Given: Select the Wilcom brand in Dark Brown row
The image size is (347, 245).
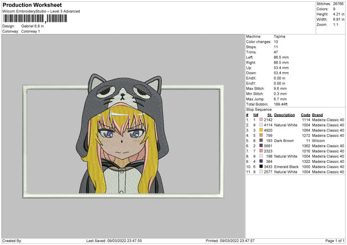Looking at the screenshot, I should point(318,140).
